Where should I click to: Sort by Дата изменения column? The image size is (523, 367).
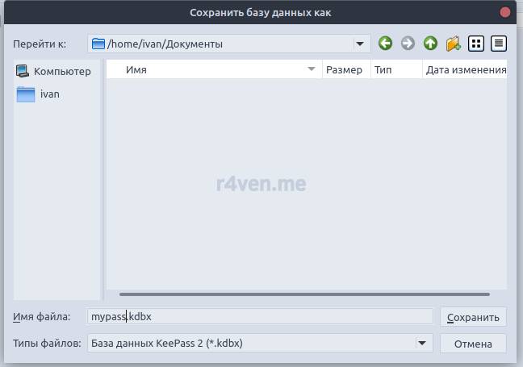click(x=465, y=70)
